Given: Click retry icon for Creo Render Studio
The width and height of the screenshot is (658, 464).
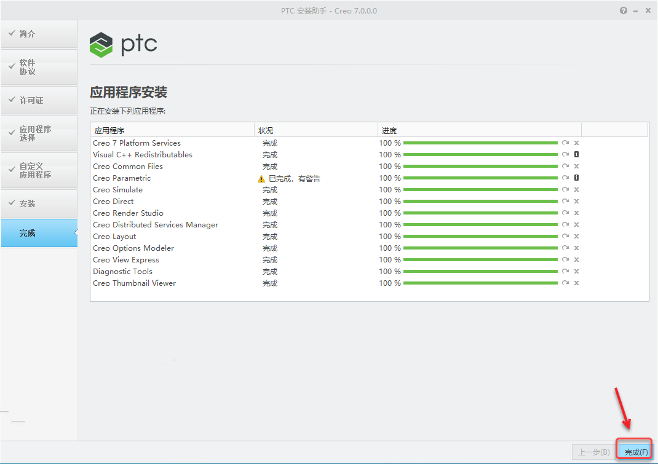Looking at the screenshot, I should click(566, 213).
